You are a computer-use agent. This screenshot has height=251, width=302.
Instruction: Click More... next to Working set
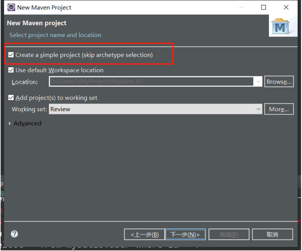point(279,109)
